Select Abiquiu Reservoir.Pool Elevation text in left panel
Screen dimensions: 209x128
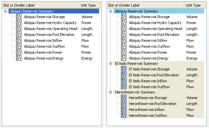(49, 35)
